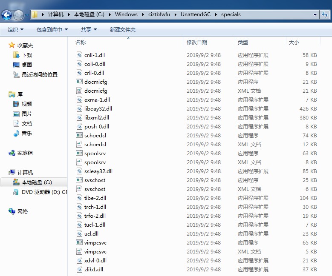Select the svschost application icon
The width and height of the screenshot is (332, 276).
tap(79, 180)
